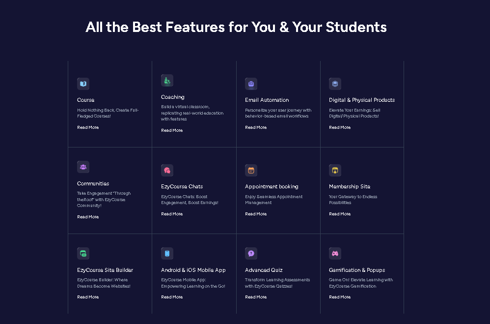Open Read More under Course
The image size is (490, 324).
(x=88, y=127)
